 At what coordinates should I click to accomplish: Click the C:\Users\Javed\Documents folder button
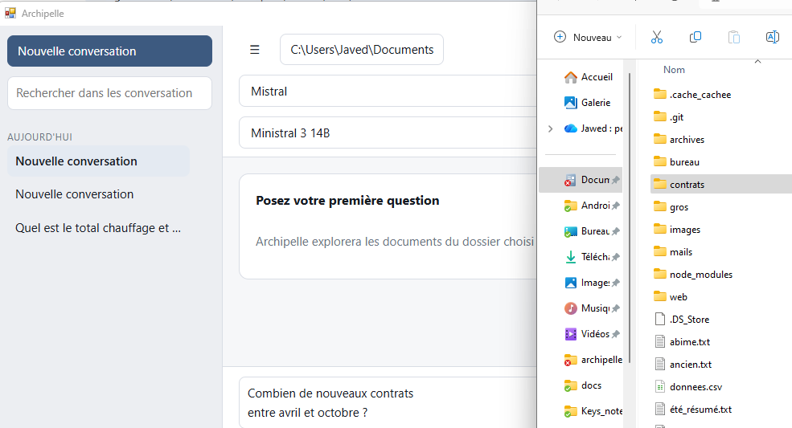tap(362, 50)
